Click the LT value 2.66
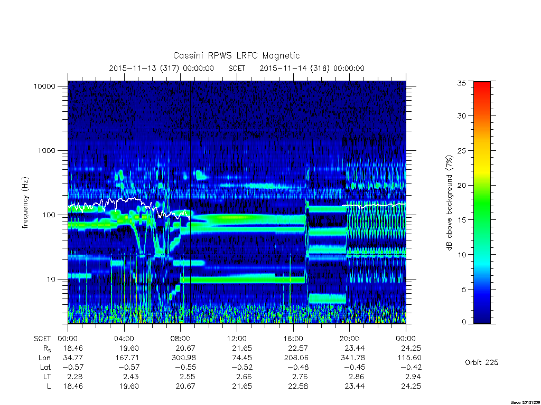Screen dimensions: 541x405 click(244, 377)
